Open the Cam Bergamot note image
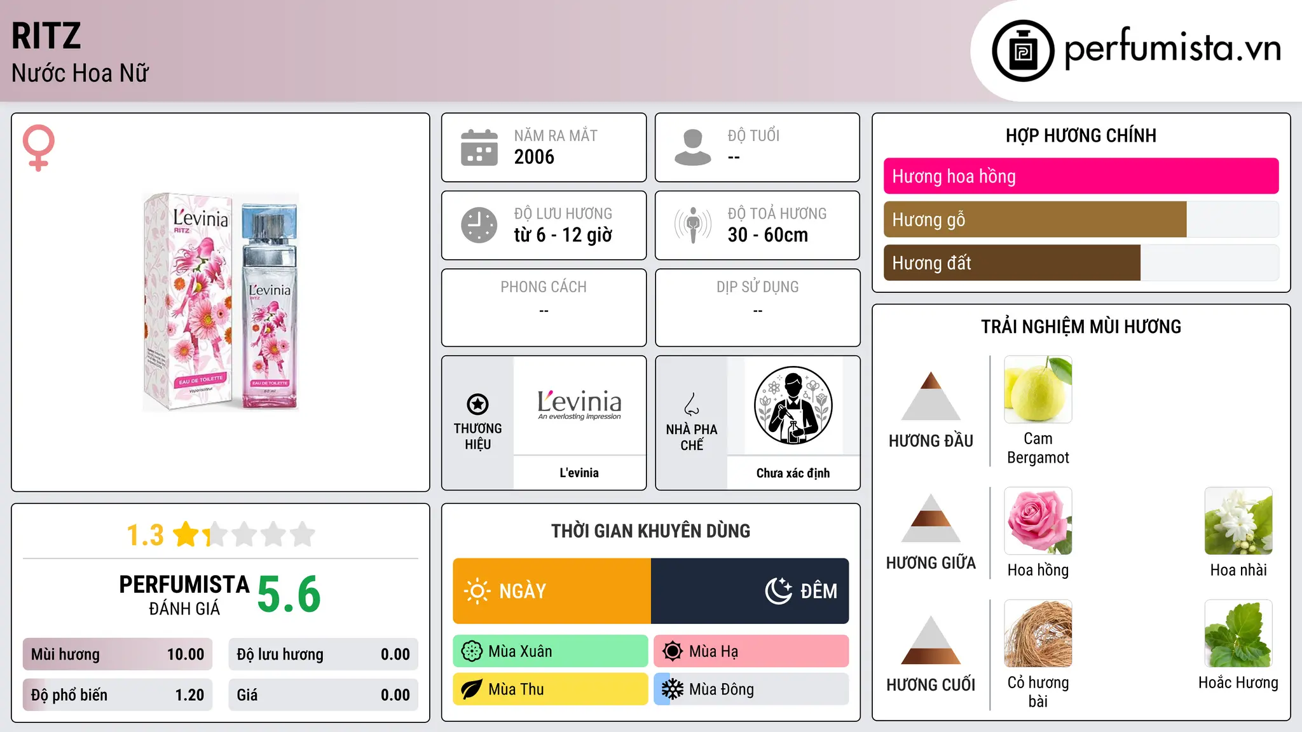The image size is (1302, 732). coord(1038,390)
